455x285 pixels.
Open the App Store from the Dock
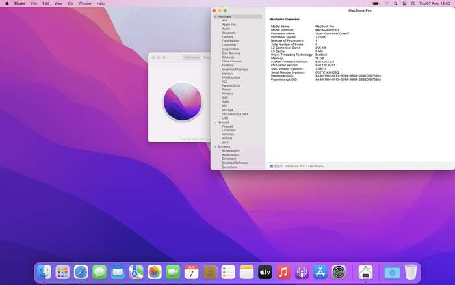tap(320, 272)
